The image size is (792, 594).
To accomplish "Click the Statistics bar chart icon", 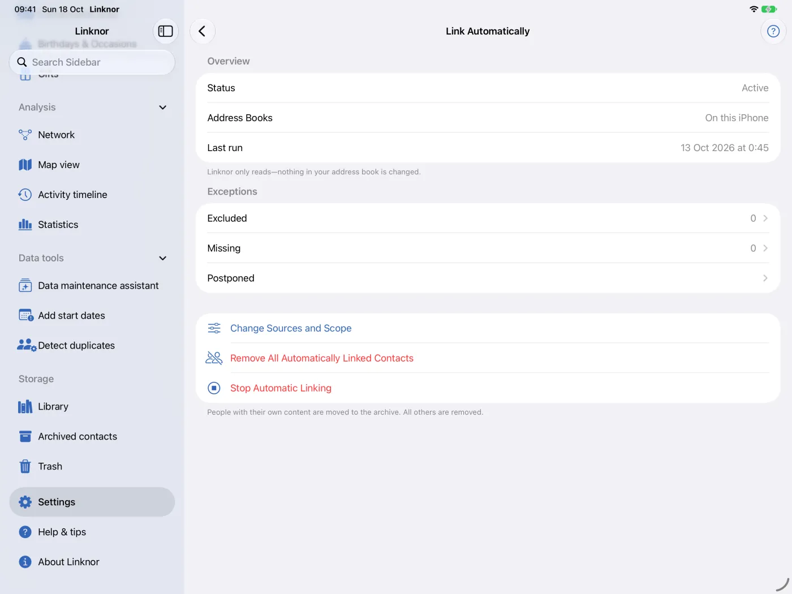I will (25, 225).
